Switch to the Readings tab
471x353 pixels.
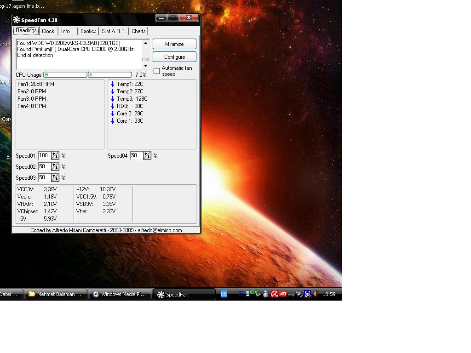click(x=26, y=31)
